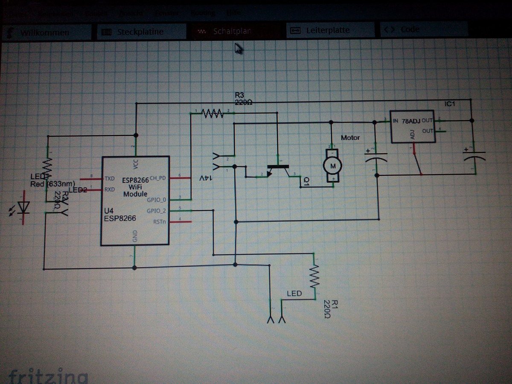The width and height of the screenshot is (512, 384).
Task: Click the 'Red (633nm)' LED label
Action: point(53,184)
